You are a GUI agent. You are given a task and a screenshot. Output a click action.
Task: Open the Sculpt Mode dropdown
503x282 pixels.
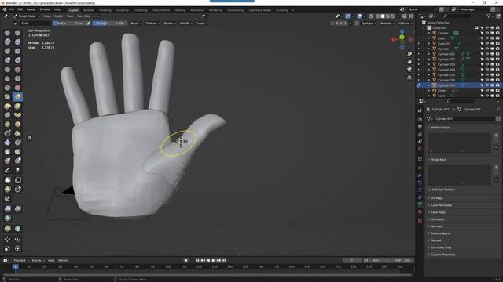click(27, 16)
